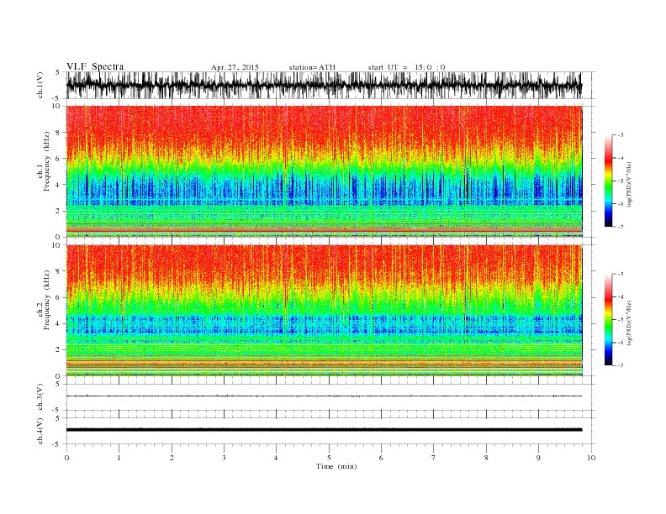
Task: Click the "VLF Spectra" plot title
Action: 95,66
